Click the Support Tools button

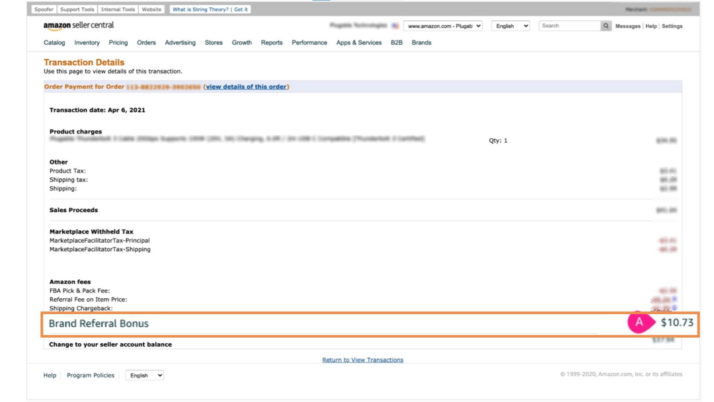[x=77, y=9]
